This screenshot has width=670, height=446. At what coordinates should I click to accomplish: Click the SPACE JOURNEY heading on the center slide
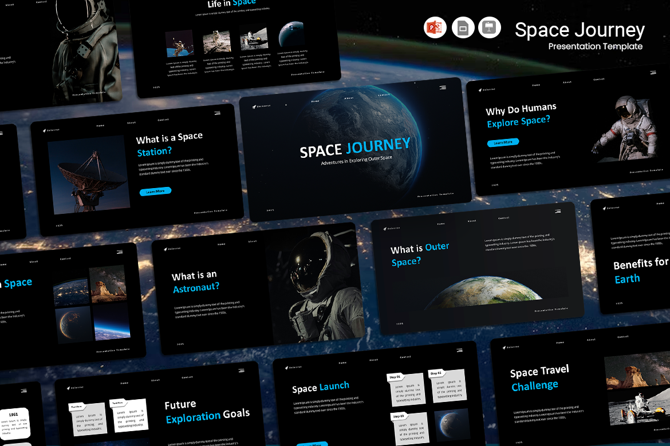coord(355,148)
